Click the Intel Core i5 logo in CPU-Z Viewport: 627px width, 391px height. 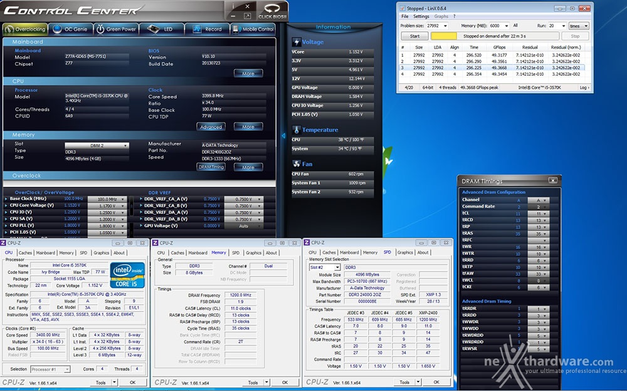[x=127, y=275]
